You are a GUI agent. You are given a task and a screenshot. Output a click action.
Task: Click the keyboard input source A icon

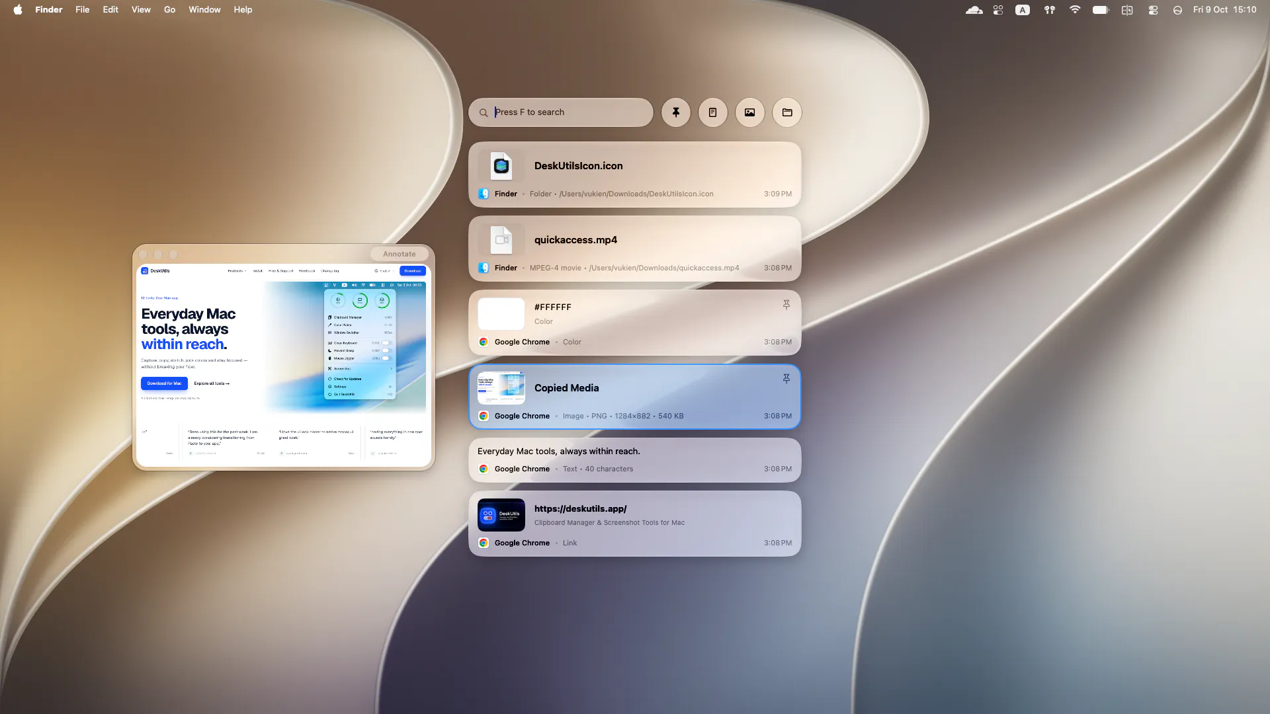pyautogui.click(x=1023, y=10)
